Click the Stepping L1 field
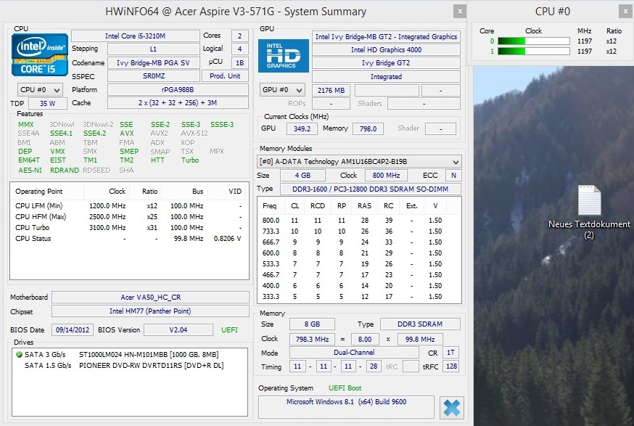Screen dimensions: 634x426 154,49
